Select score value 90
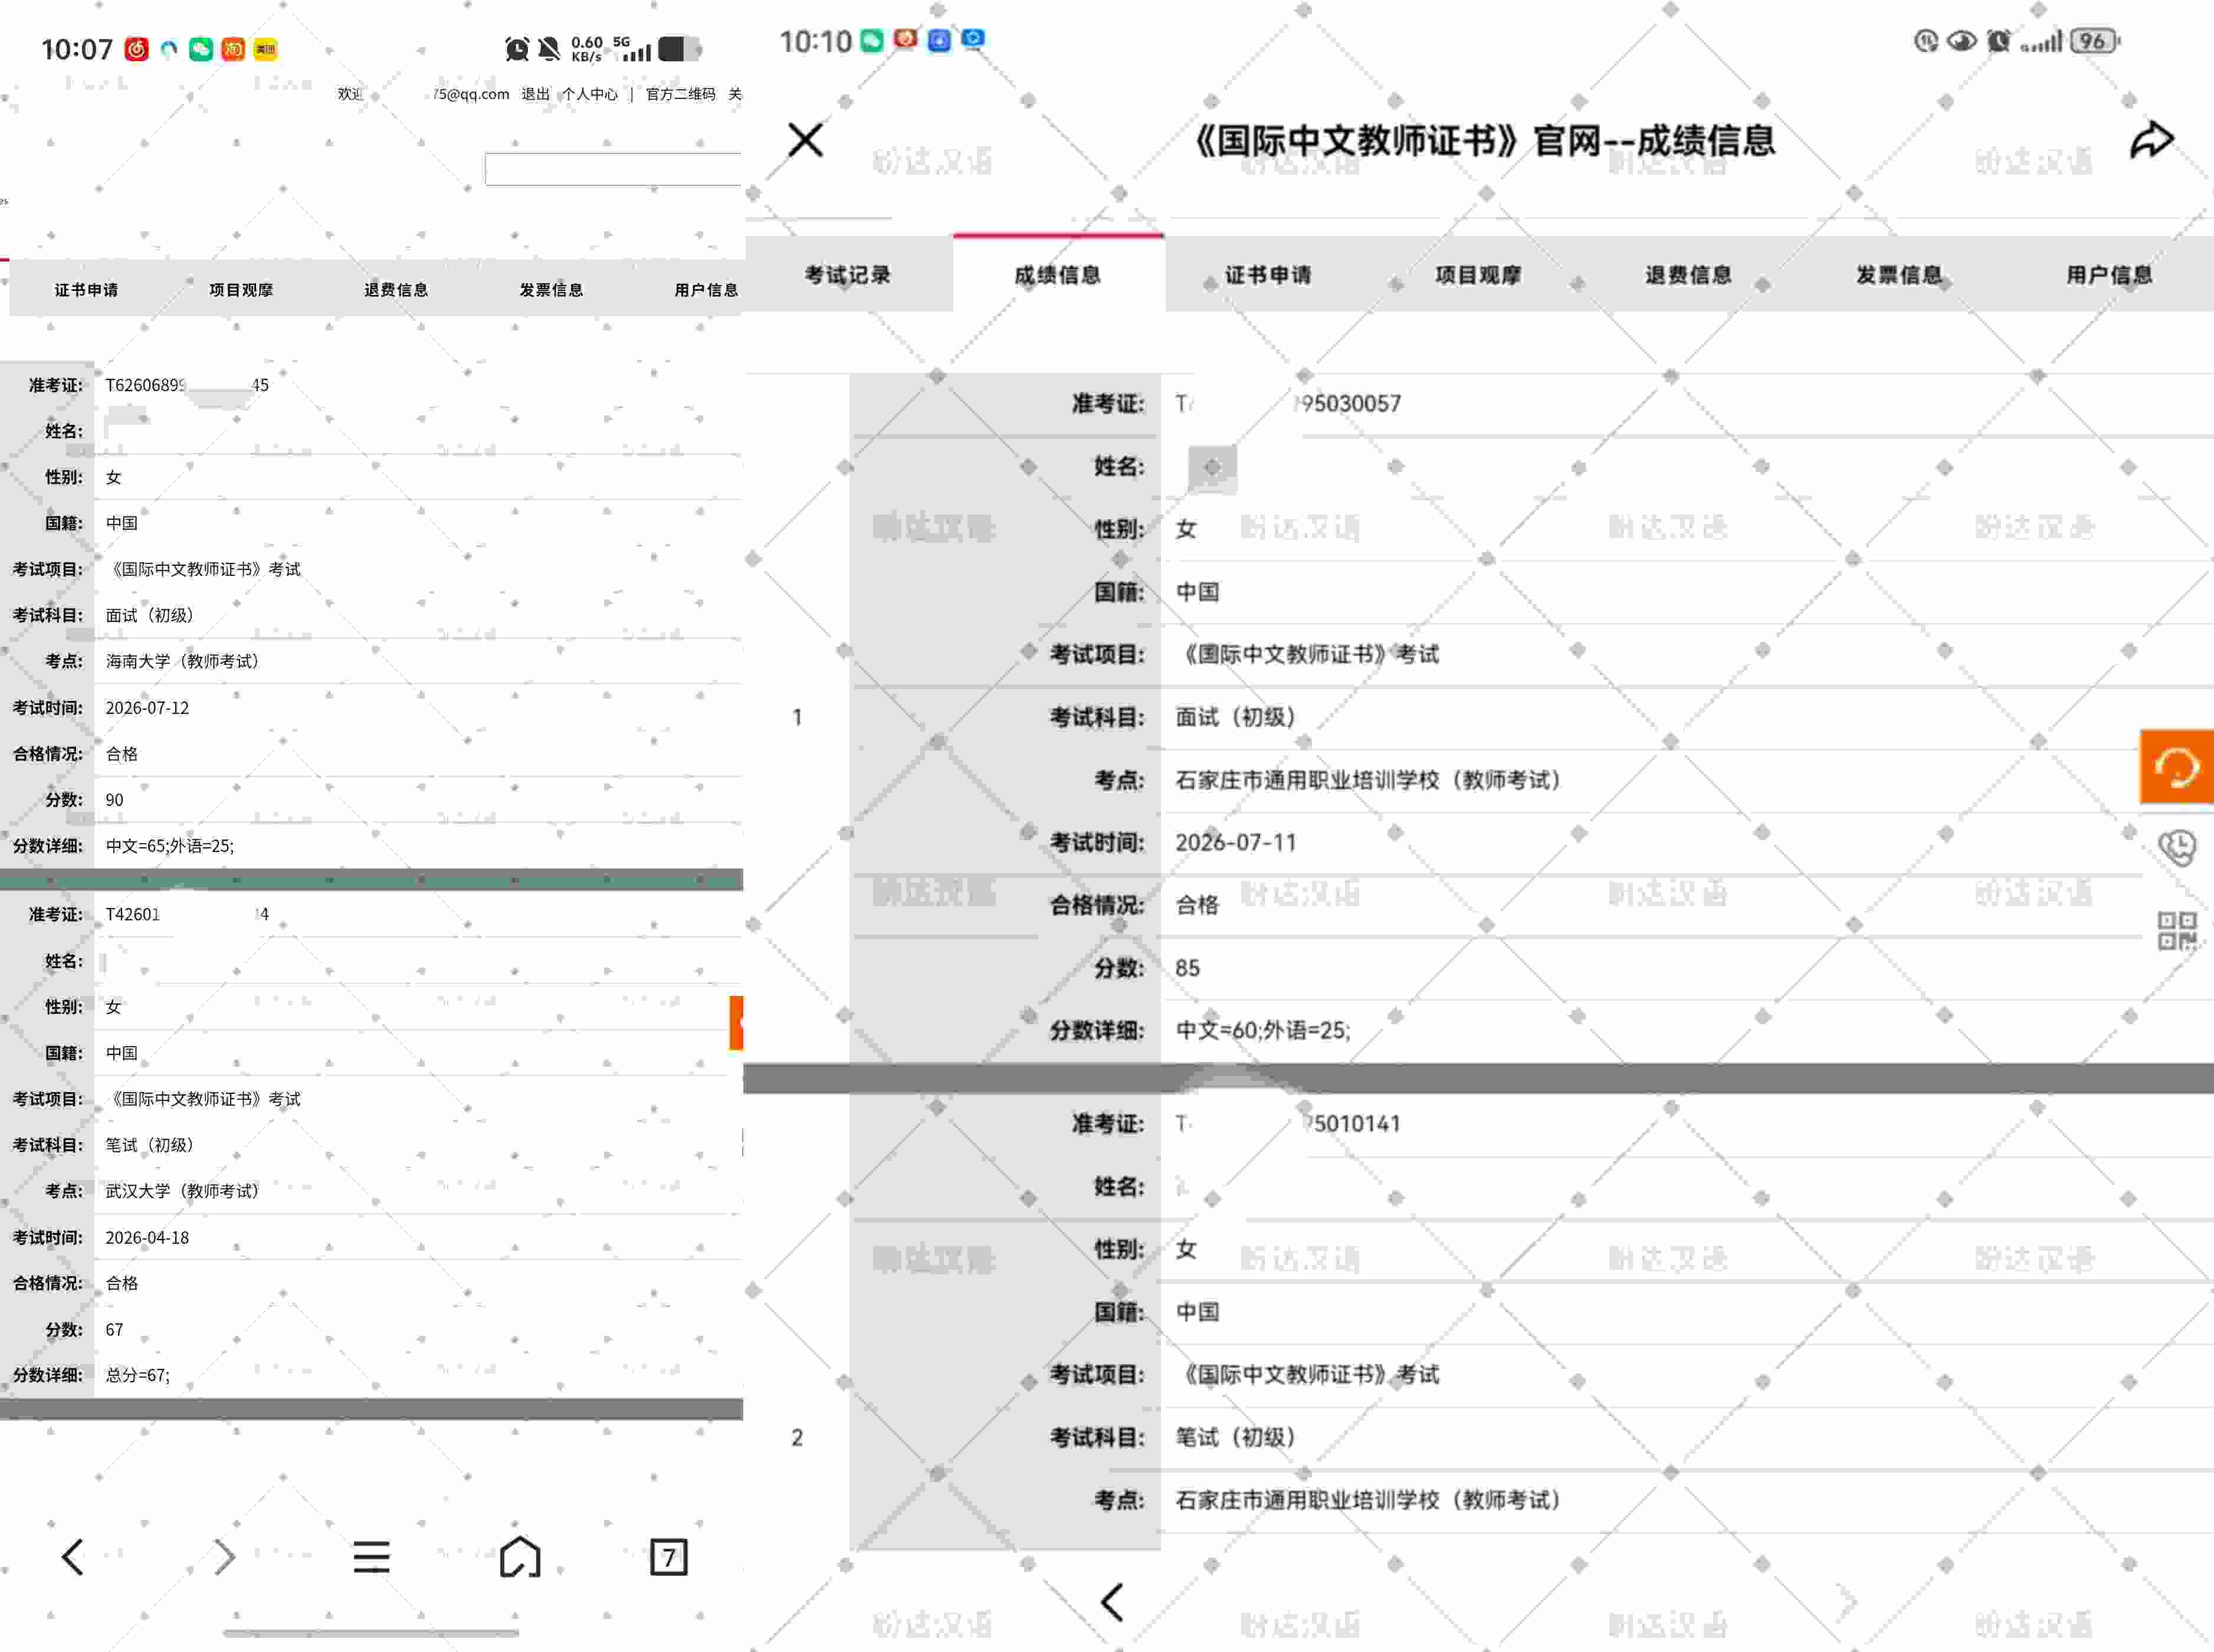 (115, 800)
